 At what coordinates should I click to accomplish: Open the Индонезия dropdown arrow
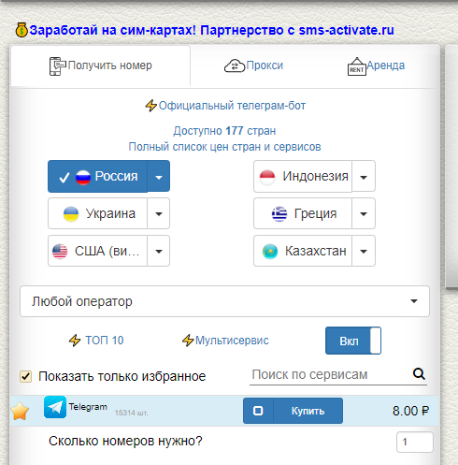coord(364,177)
